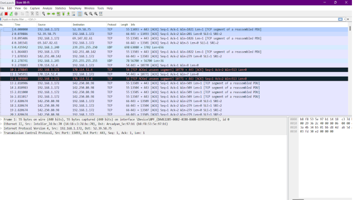The image size is (353, 200).
Task: Zoom out on packet text
Action: pos(91,14)
